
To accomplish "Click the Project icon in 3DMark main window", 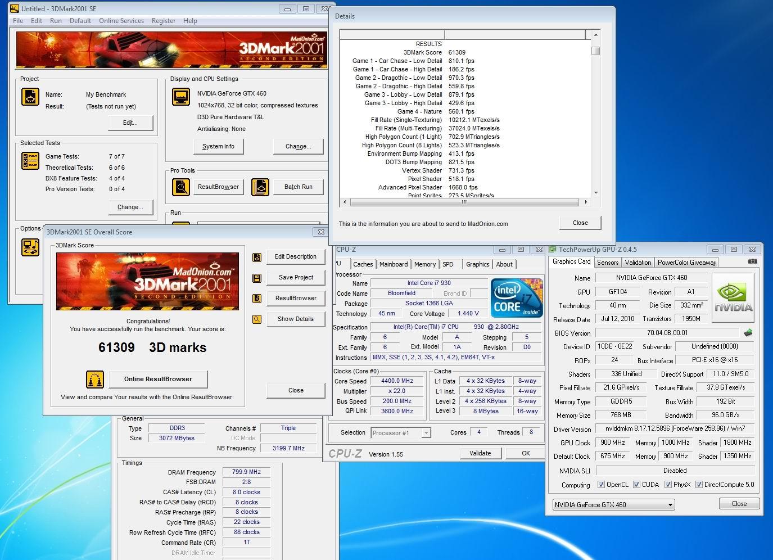I will (30, 97).
